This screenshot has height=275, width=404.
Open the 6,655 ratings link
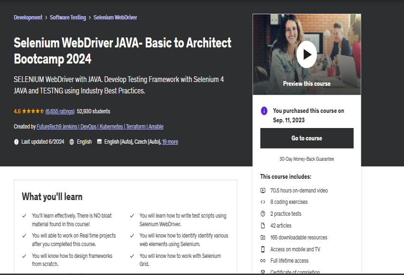point(60,111)
